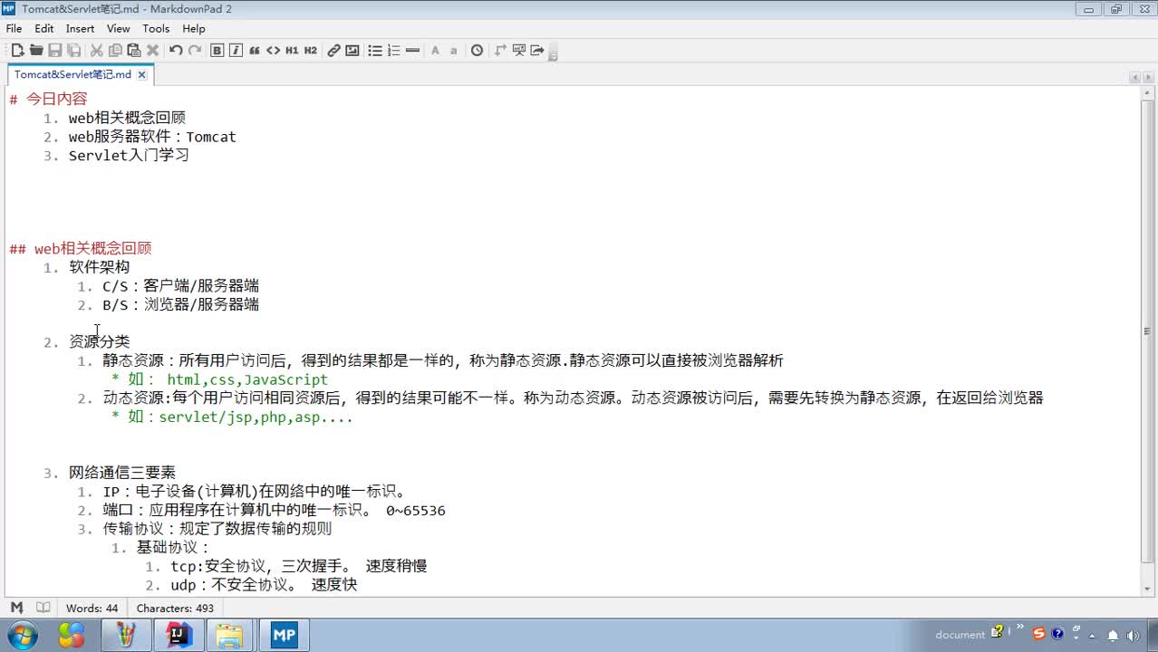Click the heading '## web相关概念回顾'
This screenshot has width=1158, height=652.
coord(81,248)
